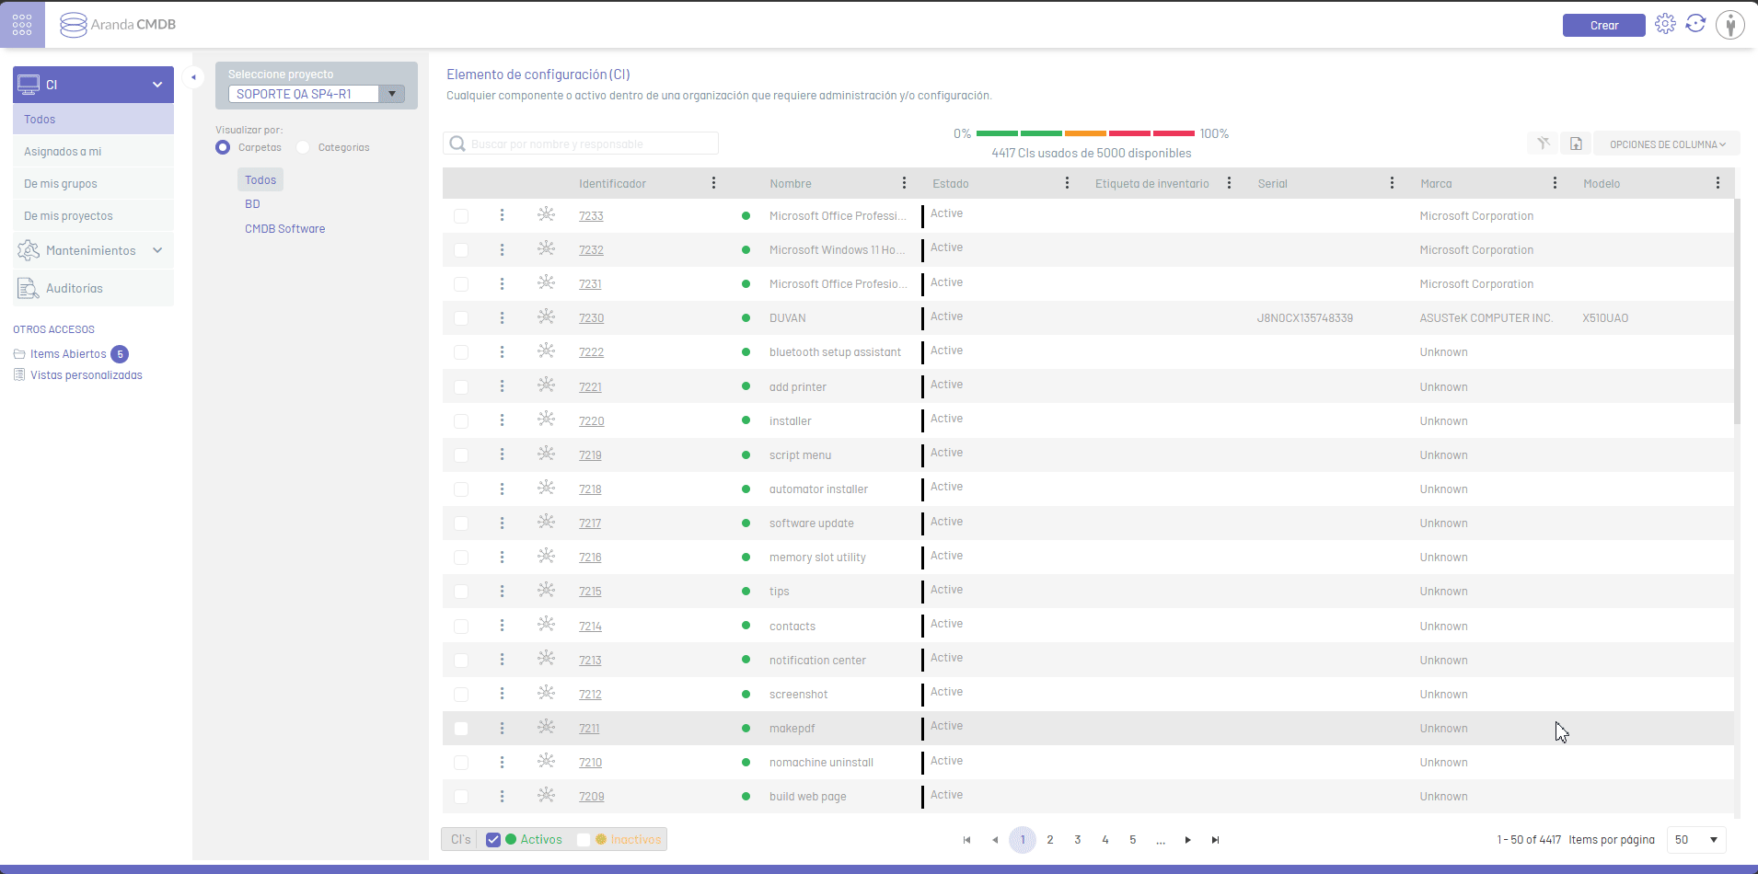This screenshot has height=874, width=1758.
Task: Open the settings gear icon
Action: (x=1665, y=25)
